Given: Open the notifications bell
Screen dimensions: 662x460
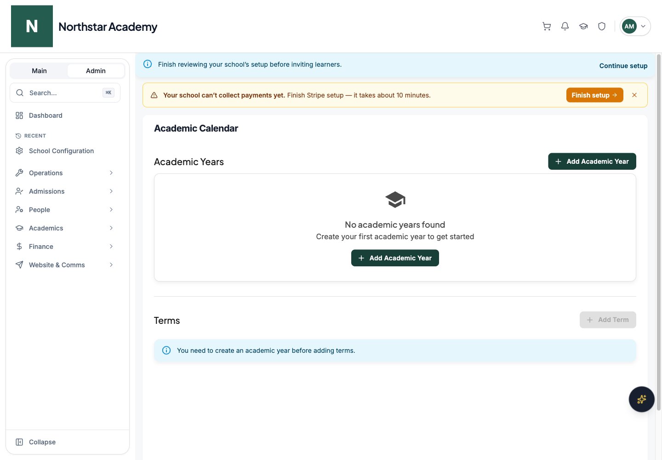Looking at the screenshot, I should (x=565, y=26).
